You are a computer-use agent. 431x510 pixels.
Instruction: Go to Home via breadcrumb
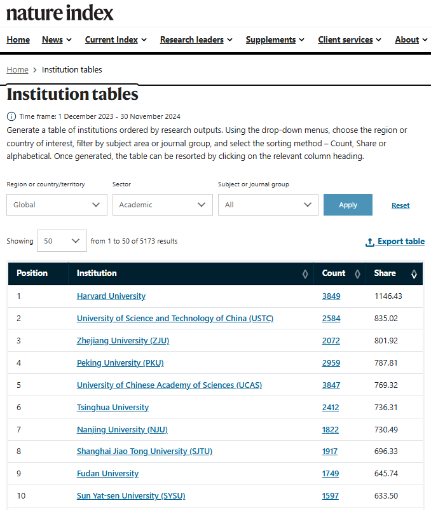17,70
